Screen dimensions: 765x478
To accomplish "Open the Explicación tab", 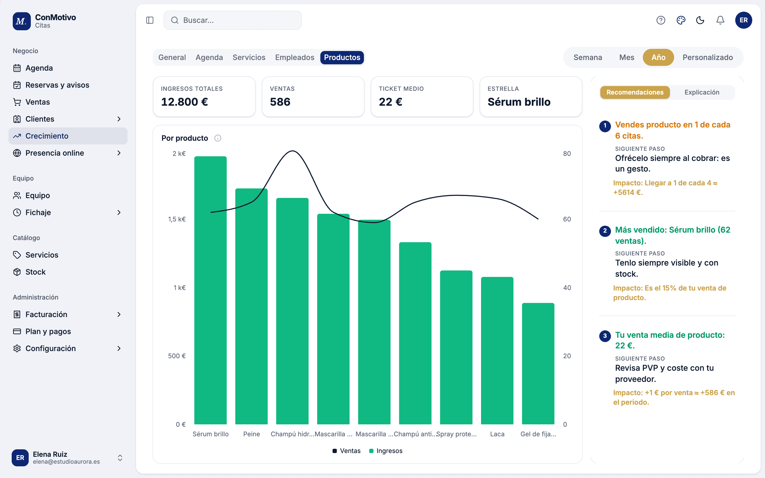I will click(x=702, y=92).
